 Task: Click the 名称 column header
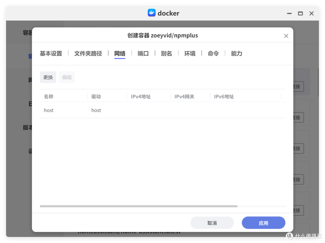click(48, 97)
